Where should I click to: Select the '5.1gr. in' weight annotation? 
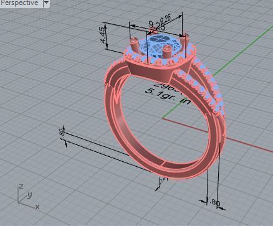(168, 97)
